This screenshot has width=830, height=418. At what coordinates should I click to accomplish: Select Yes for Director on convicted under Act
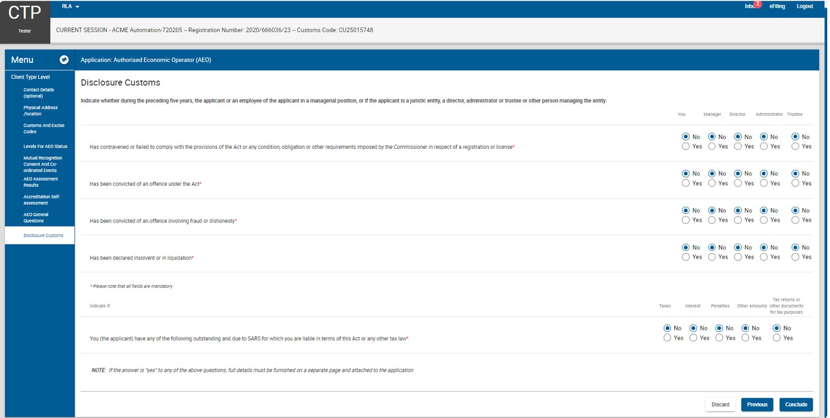(x=737, y=183)
